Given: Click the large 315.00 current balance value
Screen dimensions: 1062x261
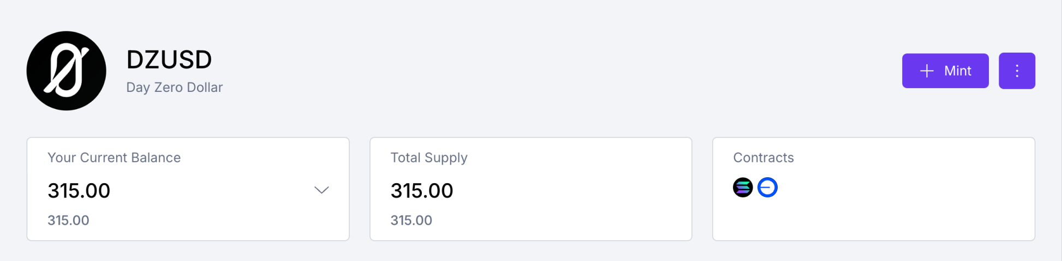Looking at the screenshot, I should click(79, 191).
